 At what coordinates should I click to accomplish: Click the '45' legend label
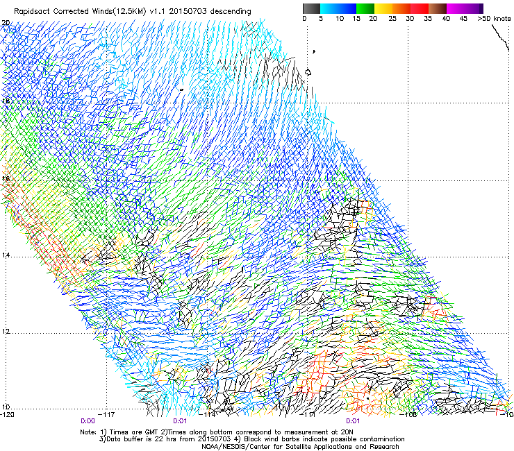point(463,19)
